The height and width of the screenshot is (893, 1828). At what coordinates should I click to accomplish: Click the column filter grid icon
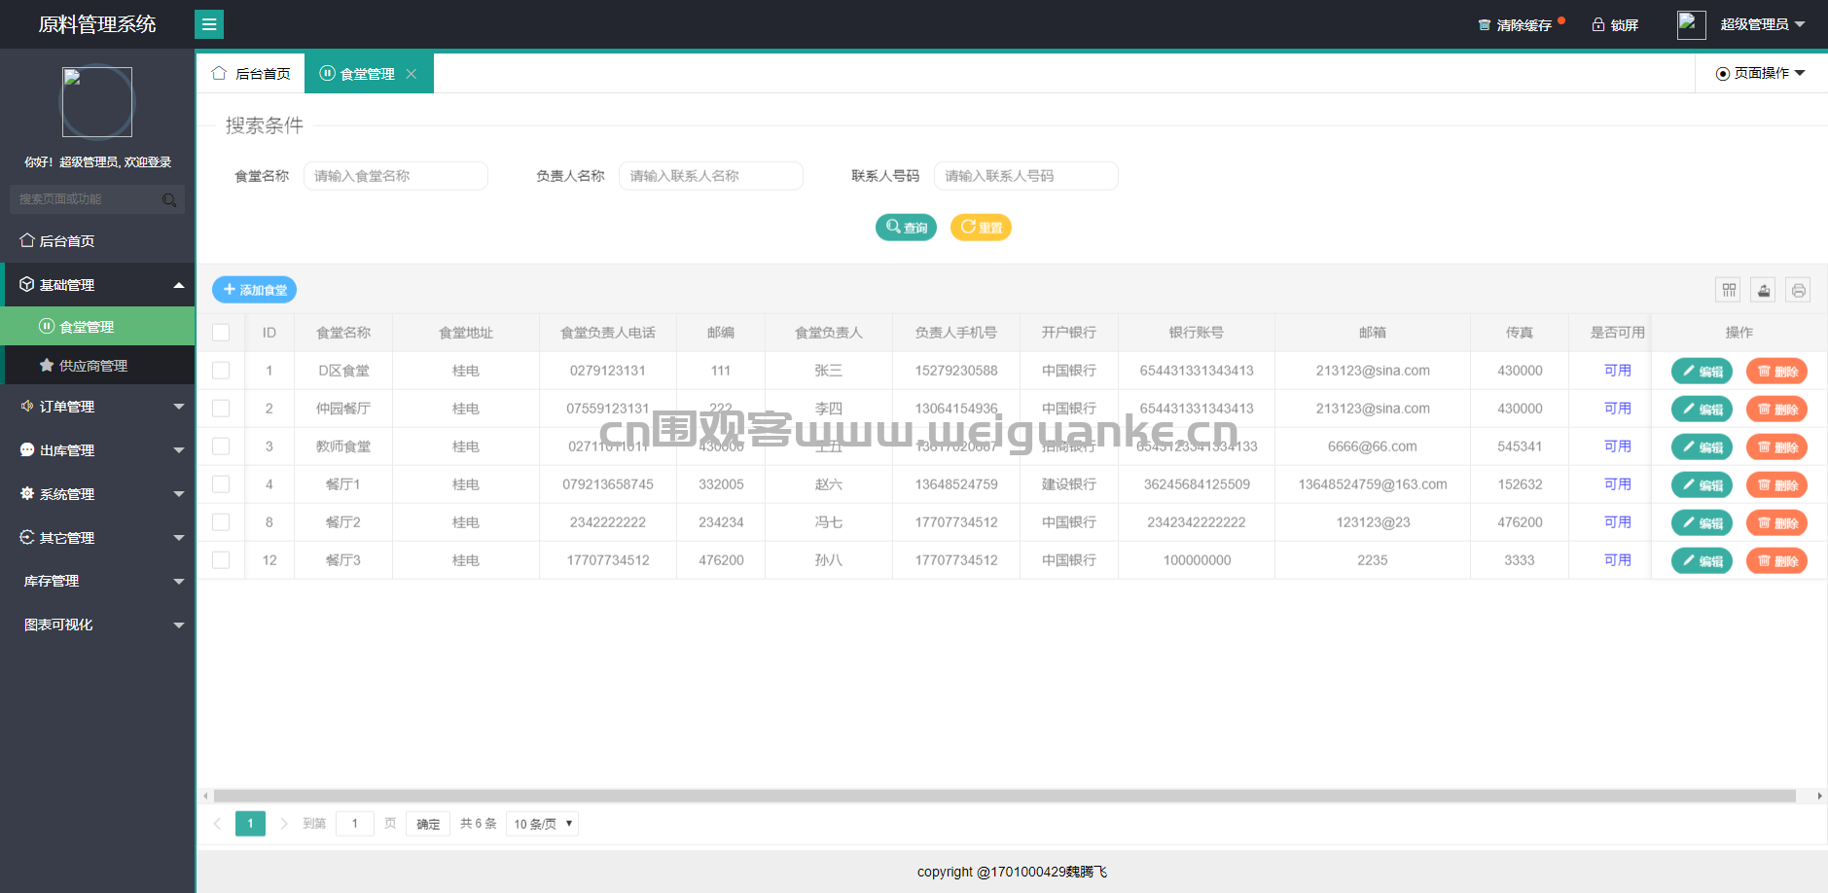pyautogui.click(x=1729, y=290)
